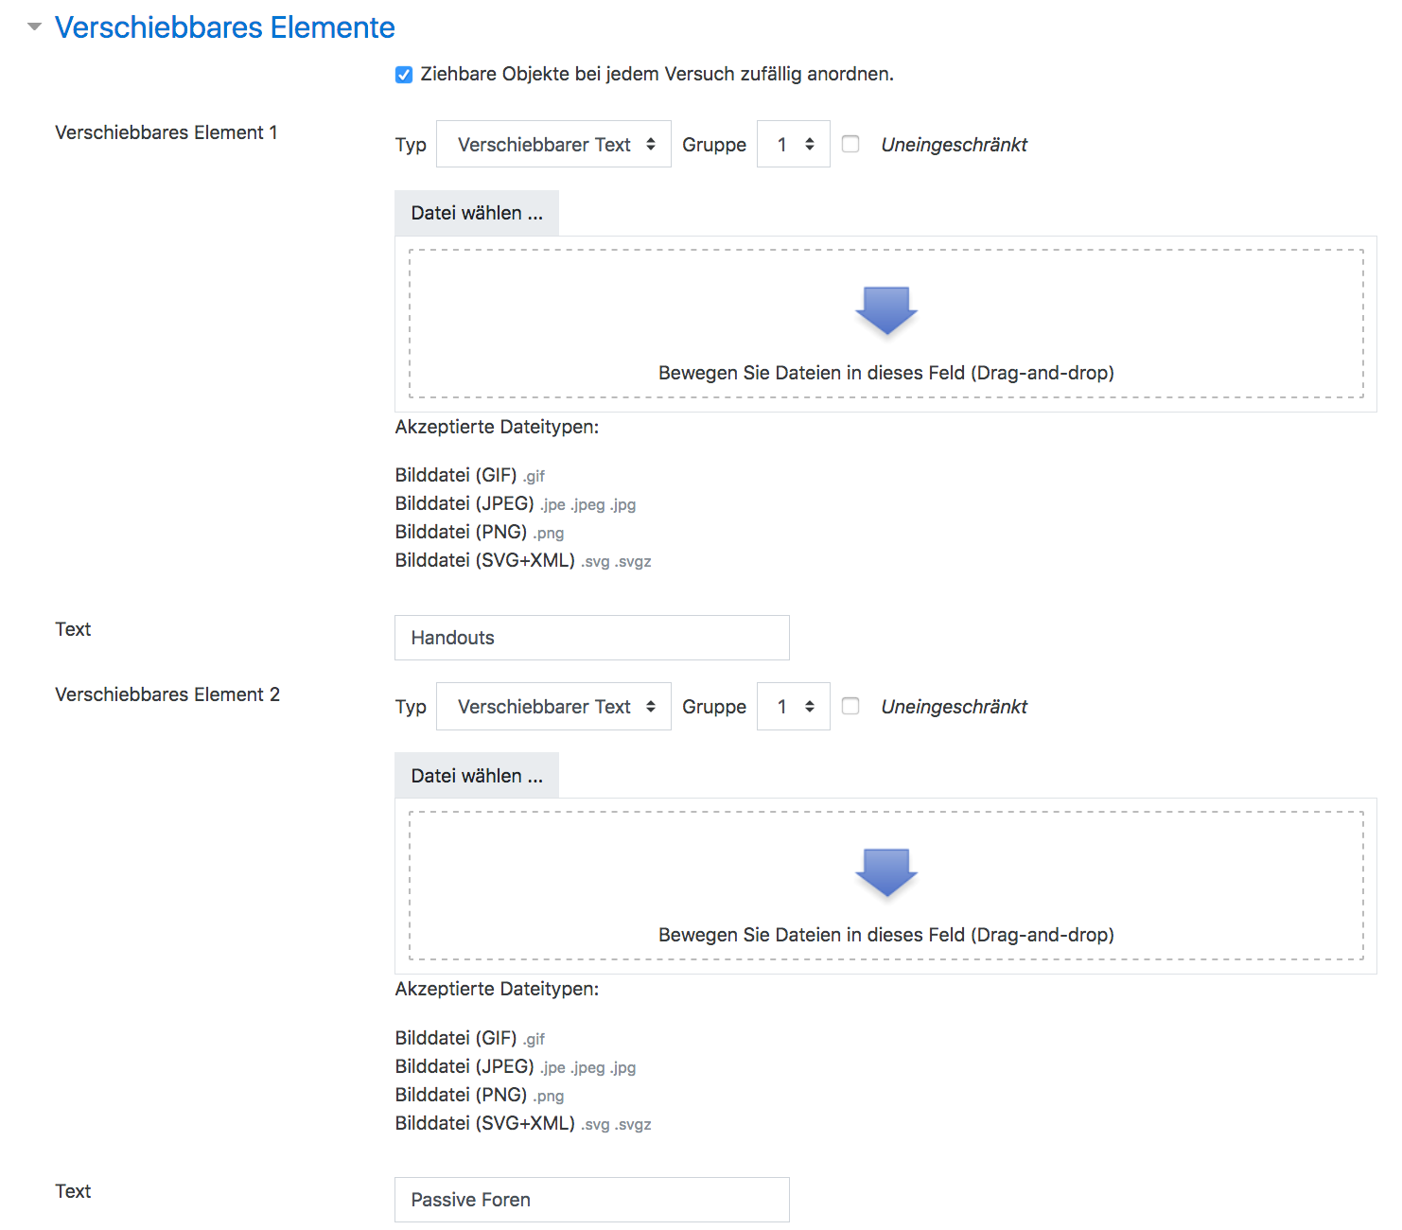
Task: Click the second drag-and-drop file area text
Action: pyautogui.click(x=885, y=935)
